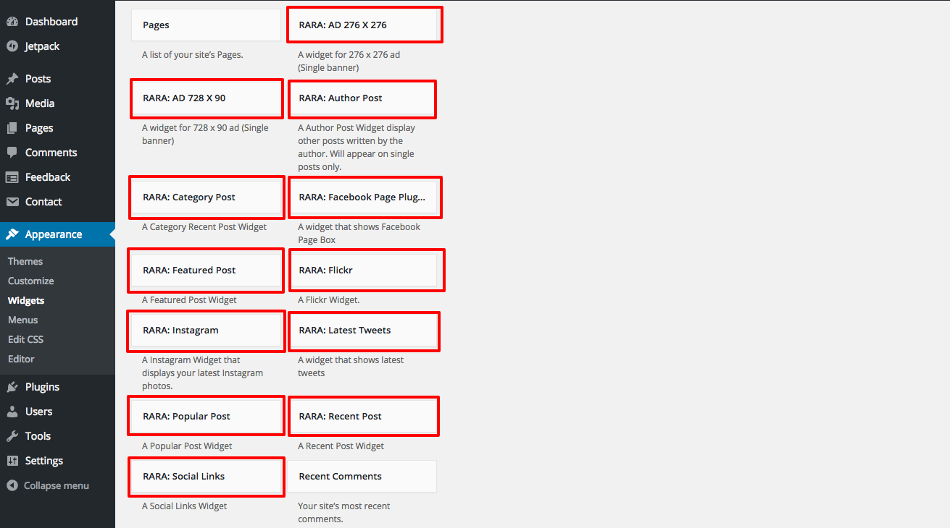Click the Contact envelope icon
Viewport: 950px width, 528px height.
coord(12,202)
